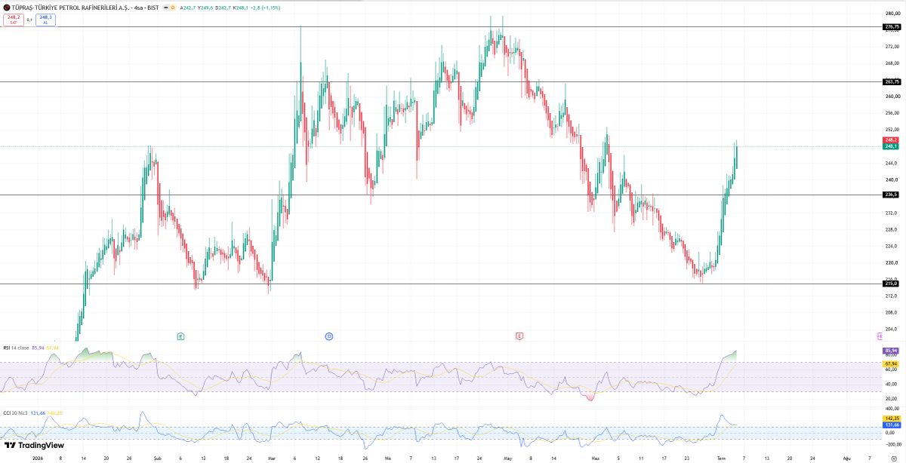Click the +2,8 (+1,15%) change value
The width and height of the screenshot is (906, 463).
click(x=265, y=8)
